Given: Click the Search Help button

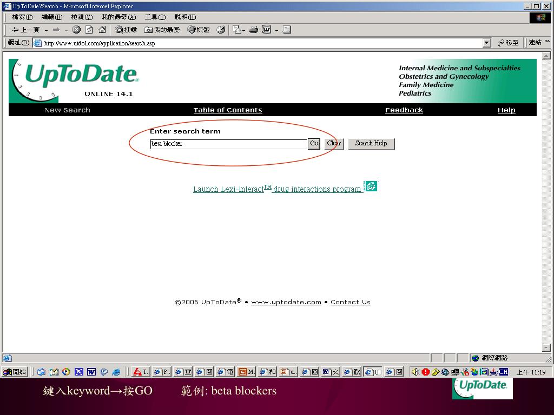Looking at the screenshot, I should [x=371, y=144].
